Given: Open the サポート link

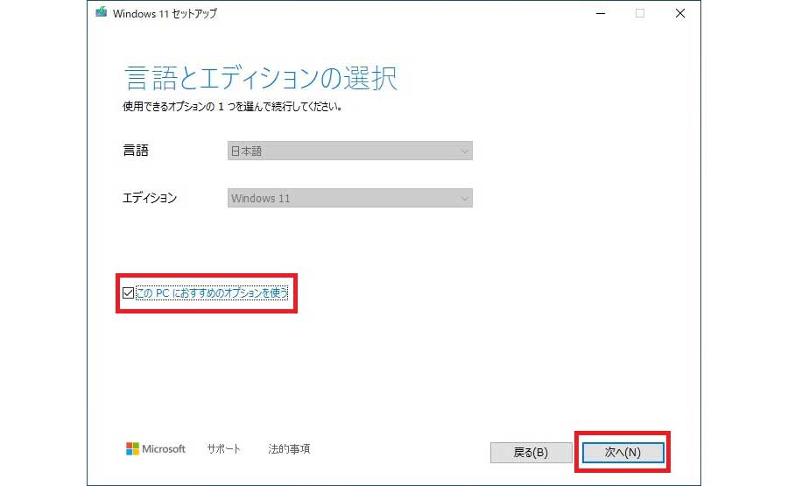Looking at the screenshot, I should click(224, 449).
